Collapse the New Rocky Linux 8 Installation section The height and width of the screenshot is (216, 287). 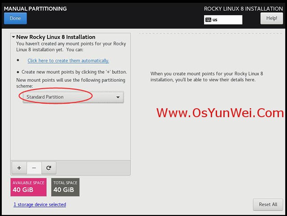coord(13,37)
